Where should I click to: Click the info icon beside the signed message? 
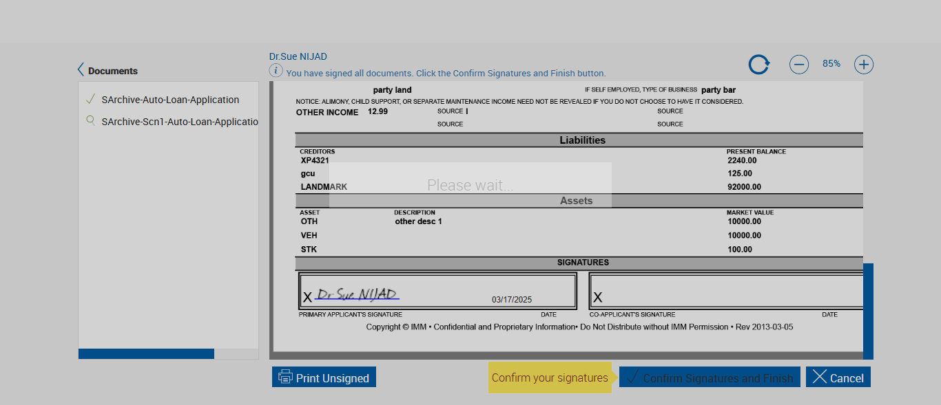tap(276, 70)
